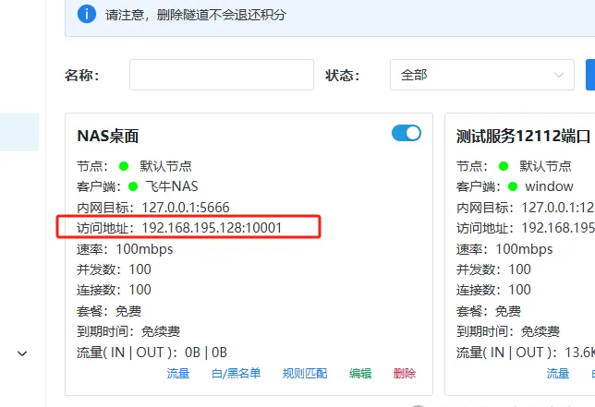Click green client dot beside 飞牛NAS
The height and width of the screenshot is (407, 595).
click(x=133, y=186)
